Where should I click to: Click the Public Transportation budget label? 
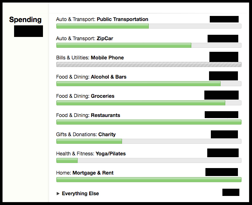click(x=102, y=19)
